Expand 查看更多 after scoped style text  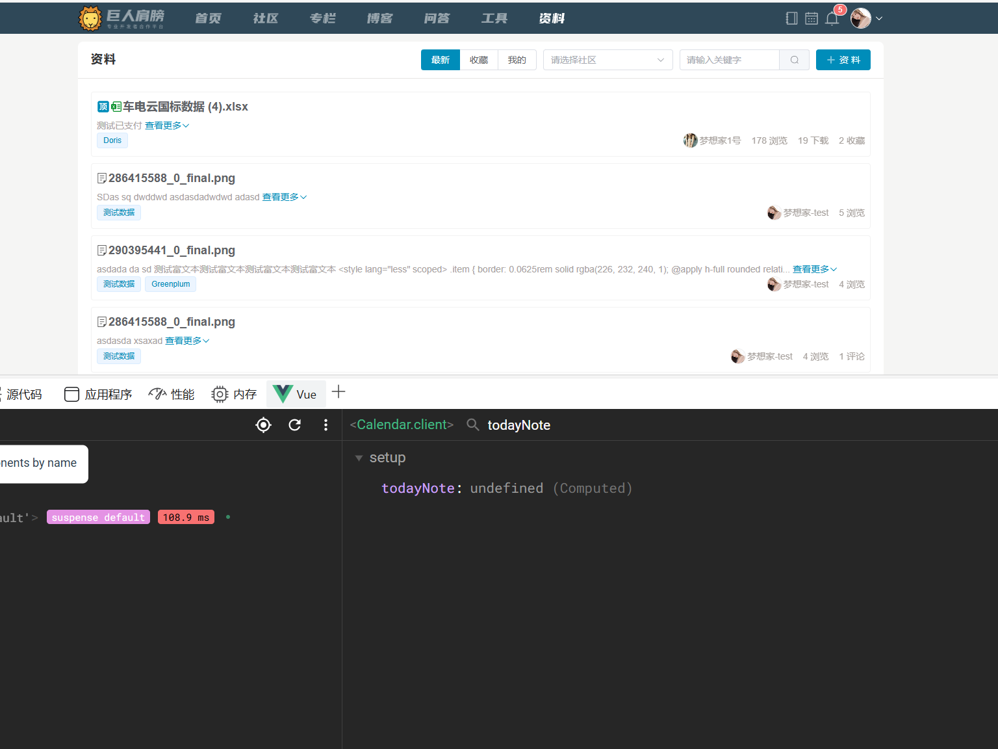click(815, 269)
